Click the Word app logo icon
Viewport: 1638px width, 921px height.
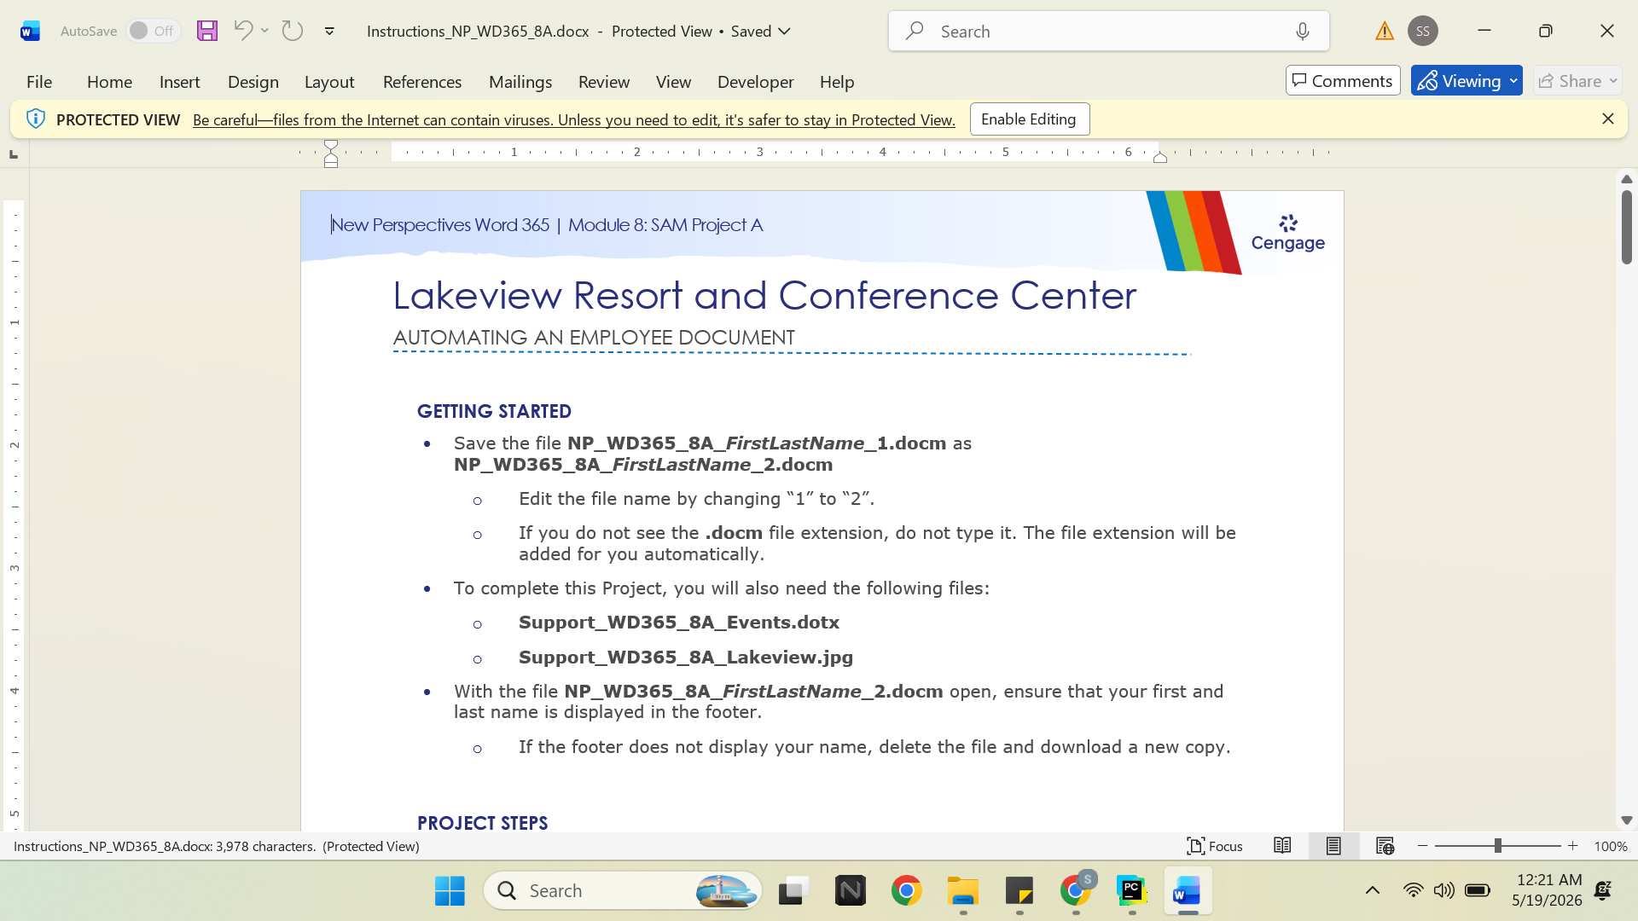[x=30, y=32]
